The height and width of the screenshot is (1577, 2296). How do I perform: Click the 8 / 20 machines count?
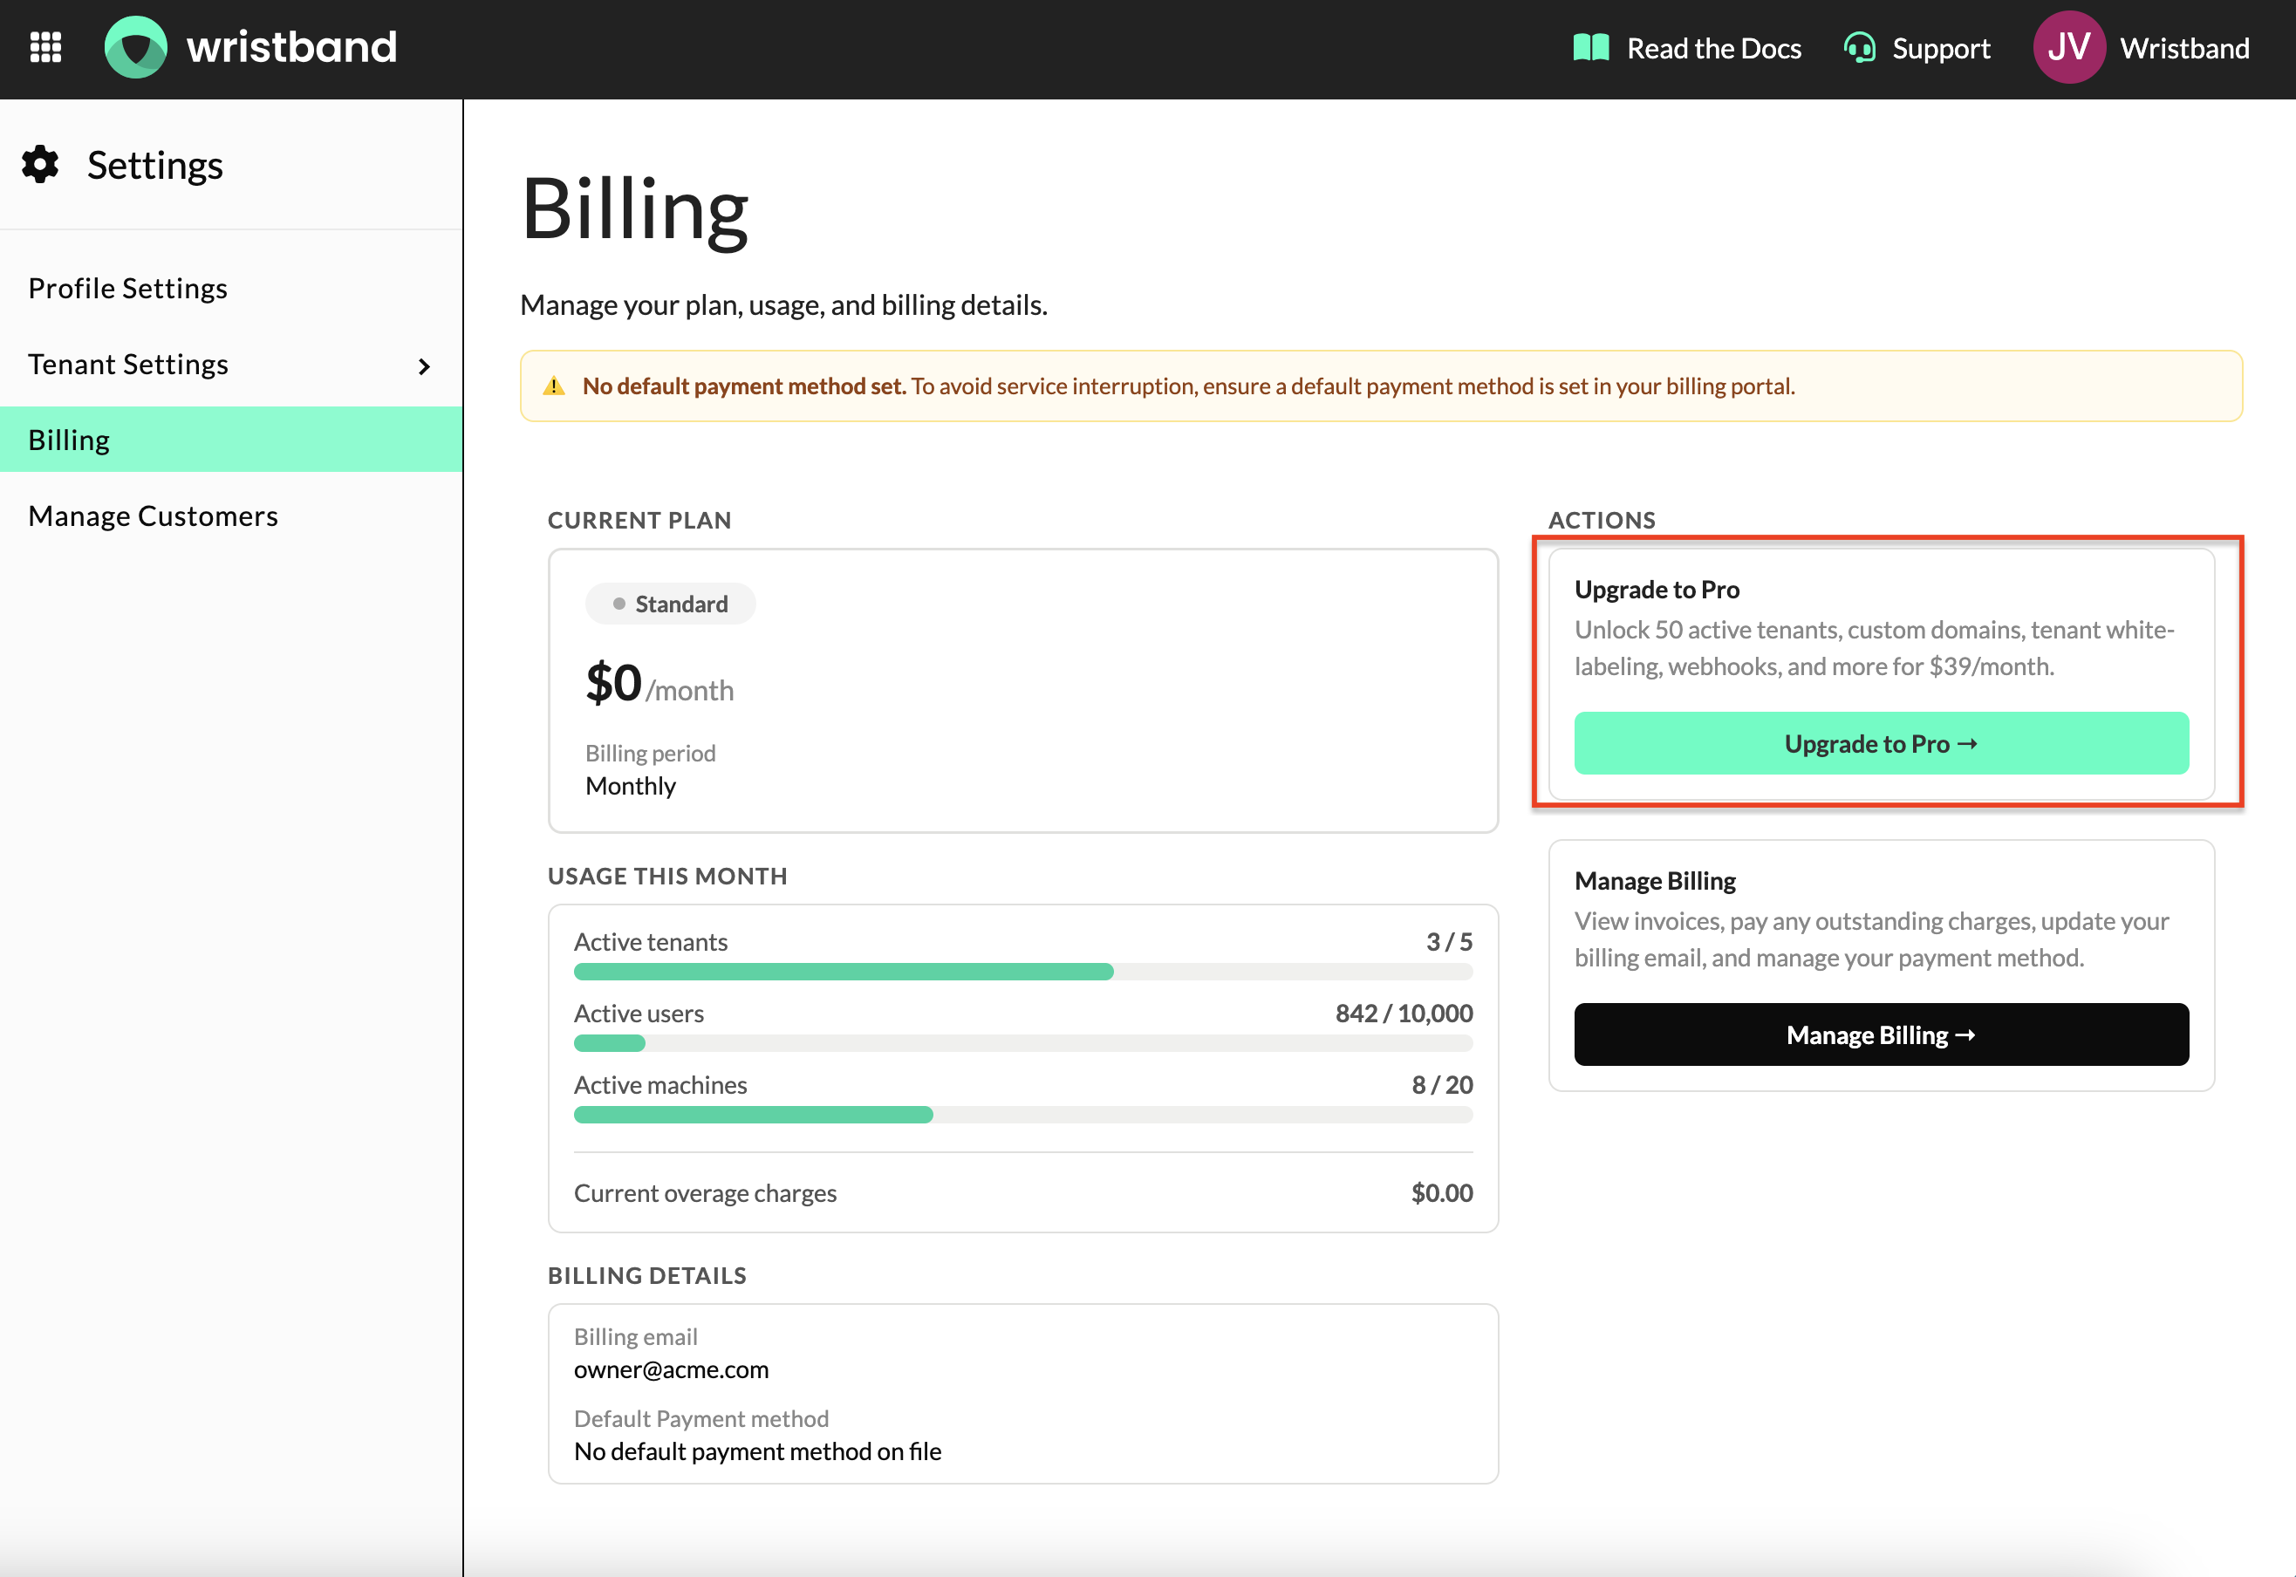coord(1442,1085)
